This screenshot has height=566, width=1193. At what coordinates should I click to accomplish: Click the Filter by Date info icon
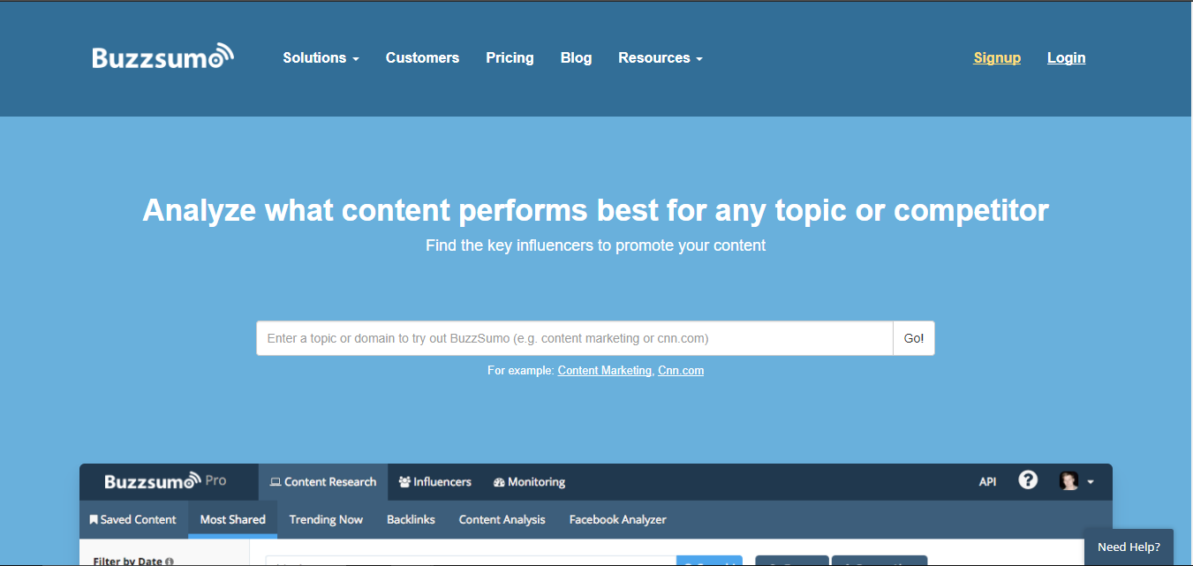(x=169, y=562)
